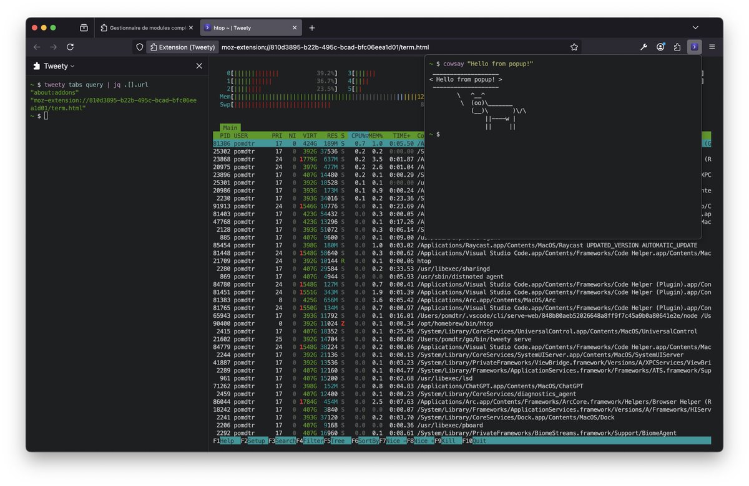Click F9 Kill in htop footer
This screenshot has height=486, width=749.
448,441
